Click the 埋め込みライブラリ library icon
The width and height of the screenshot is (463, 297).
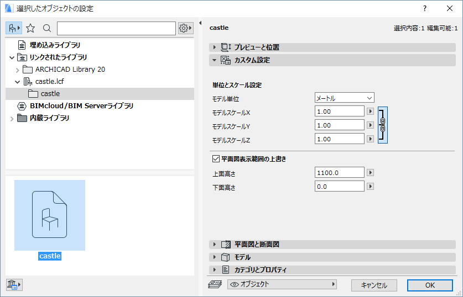22,45
